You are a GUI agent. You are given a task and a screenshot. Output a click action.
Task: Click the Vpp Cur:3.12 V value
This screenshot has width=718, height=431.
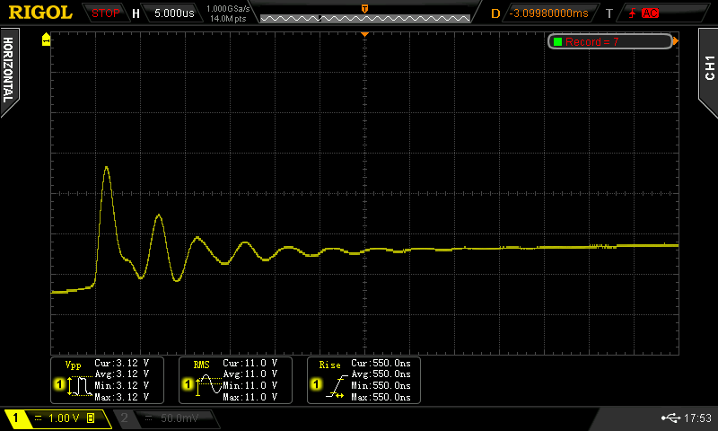point(122,363)
